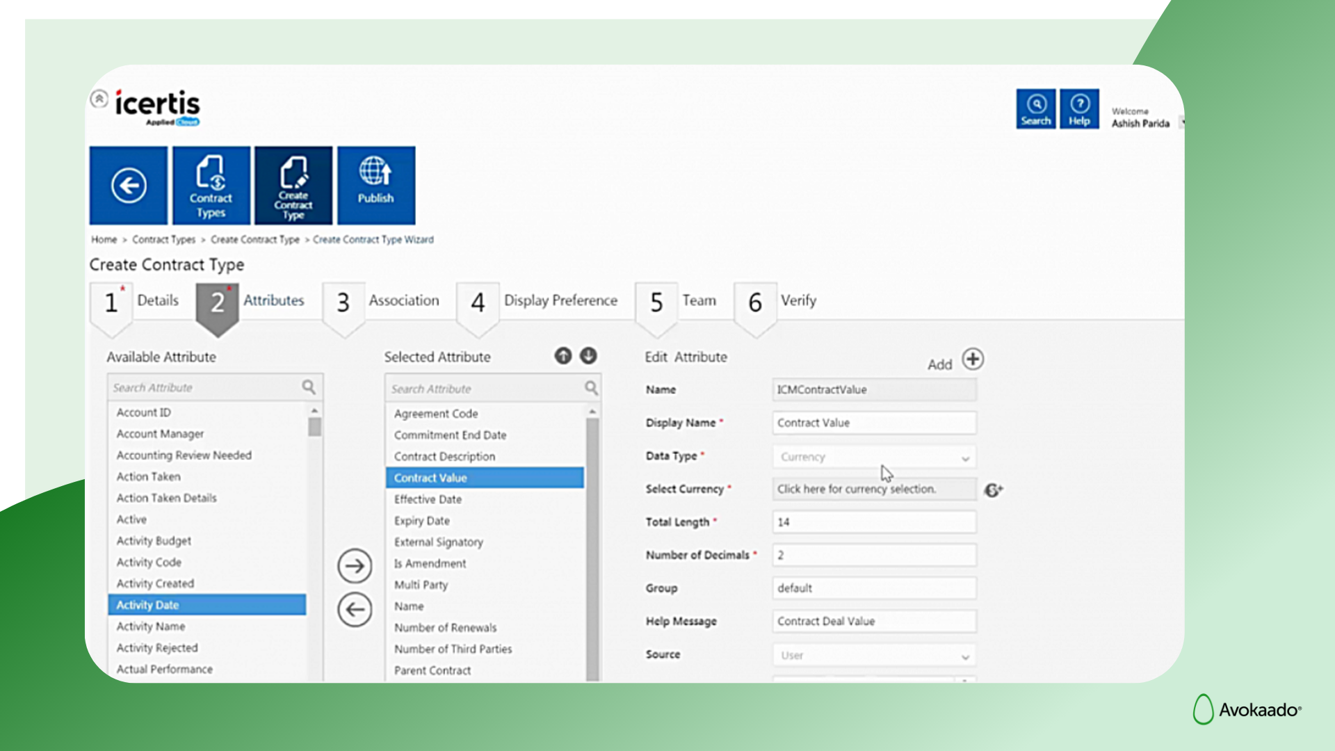Select Account Manager attribute

pyautogui.click(x=207, y=434)
